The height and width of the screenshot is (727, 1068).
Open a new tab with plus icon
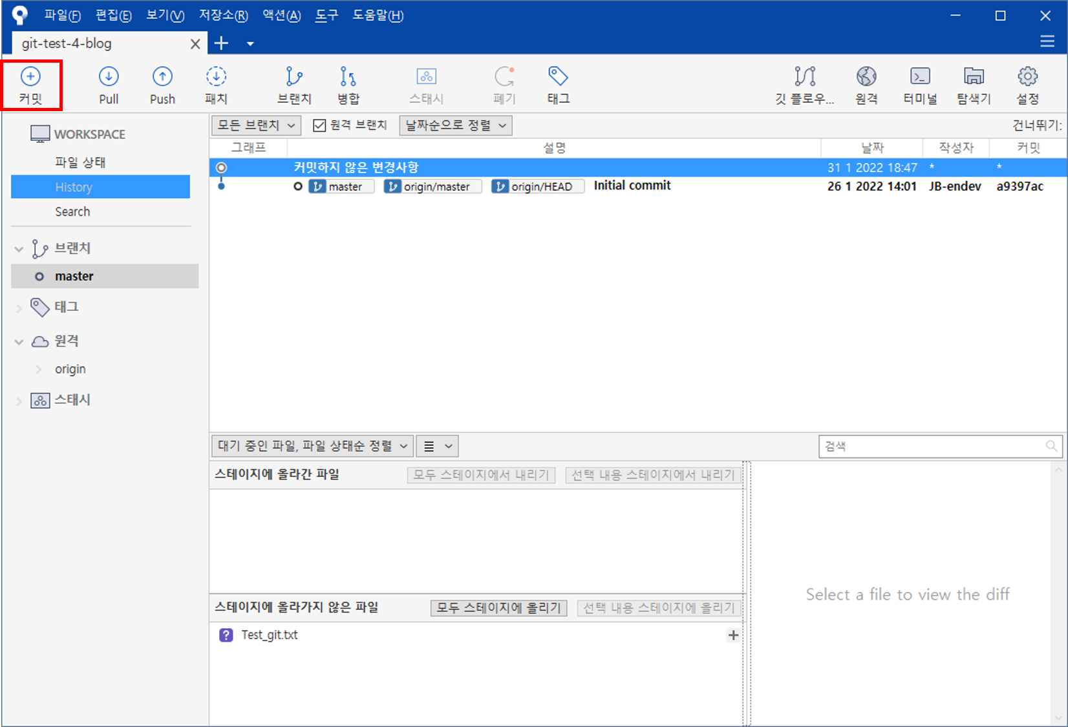pyautogui.click(x=221, y=43)
